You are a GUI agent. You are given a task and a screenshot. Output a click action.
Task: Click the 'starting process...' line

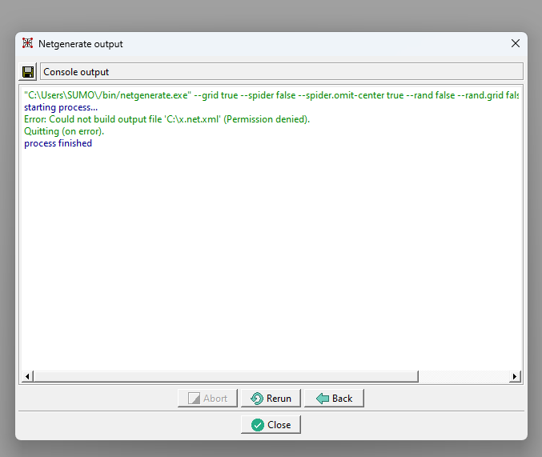61,107
